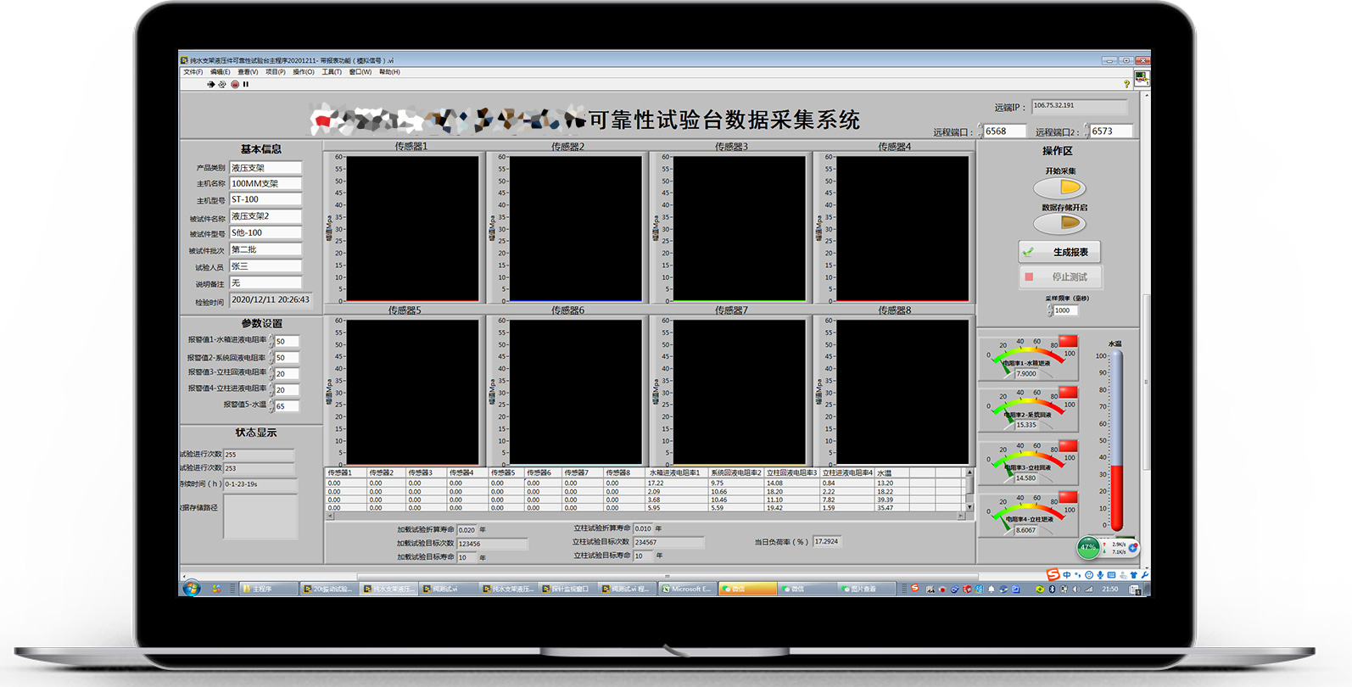
Task: Click the 主机型号 field containing ST-100
Action: [x=265, y=200]
